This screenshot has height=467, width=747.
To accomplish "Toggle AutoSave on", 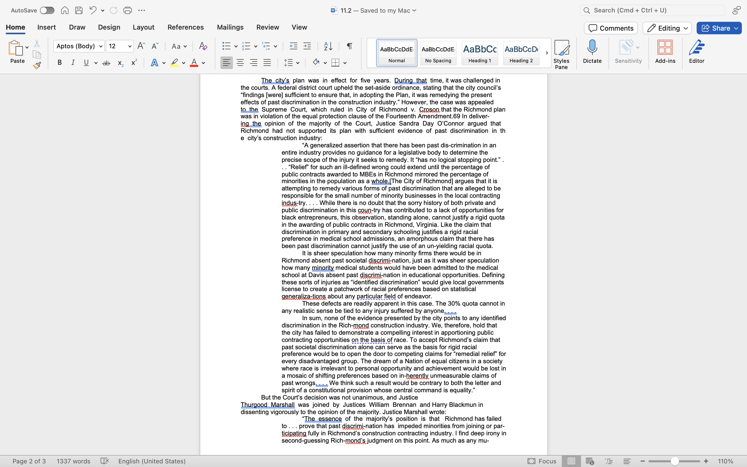I will click(x=47, y=10).
